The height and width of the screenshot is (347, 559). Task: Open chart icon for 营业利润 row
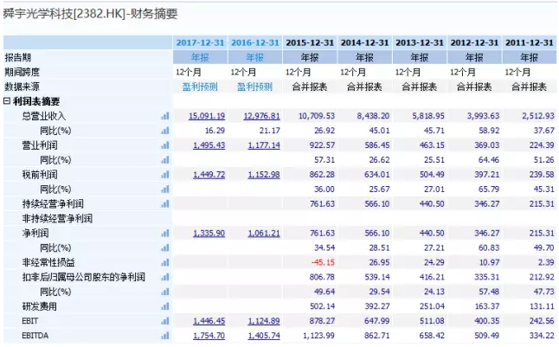(165, 145)
